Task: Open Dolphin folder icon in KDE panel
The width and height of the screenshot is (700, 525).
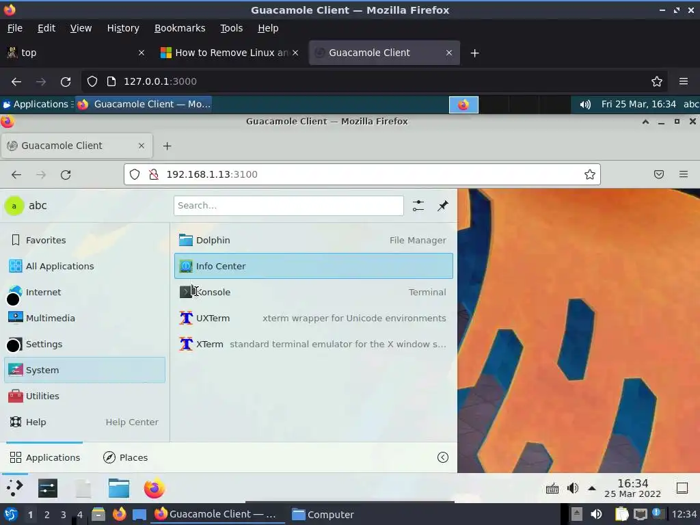Action: pyautogui.click(x=119, y=488)
